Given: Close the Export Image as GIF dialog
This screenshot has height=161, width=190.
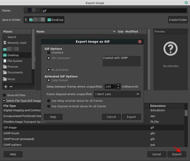Looking at the screenshot, I should [140, 42].
